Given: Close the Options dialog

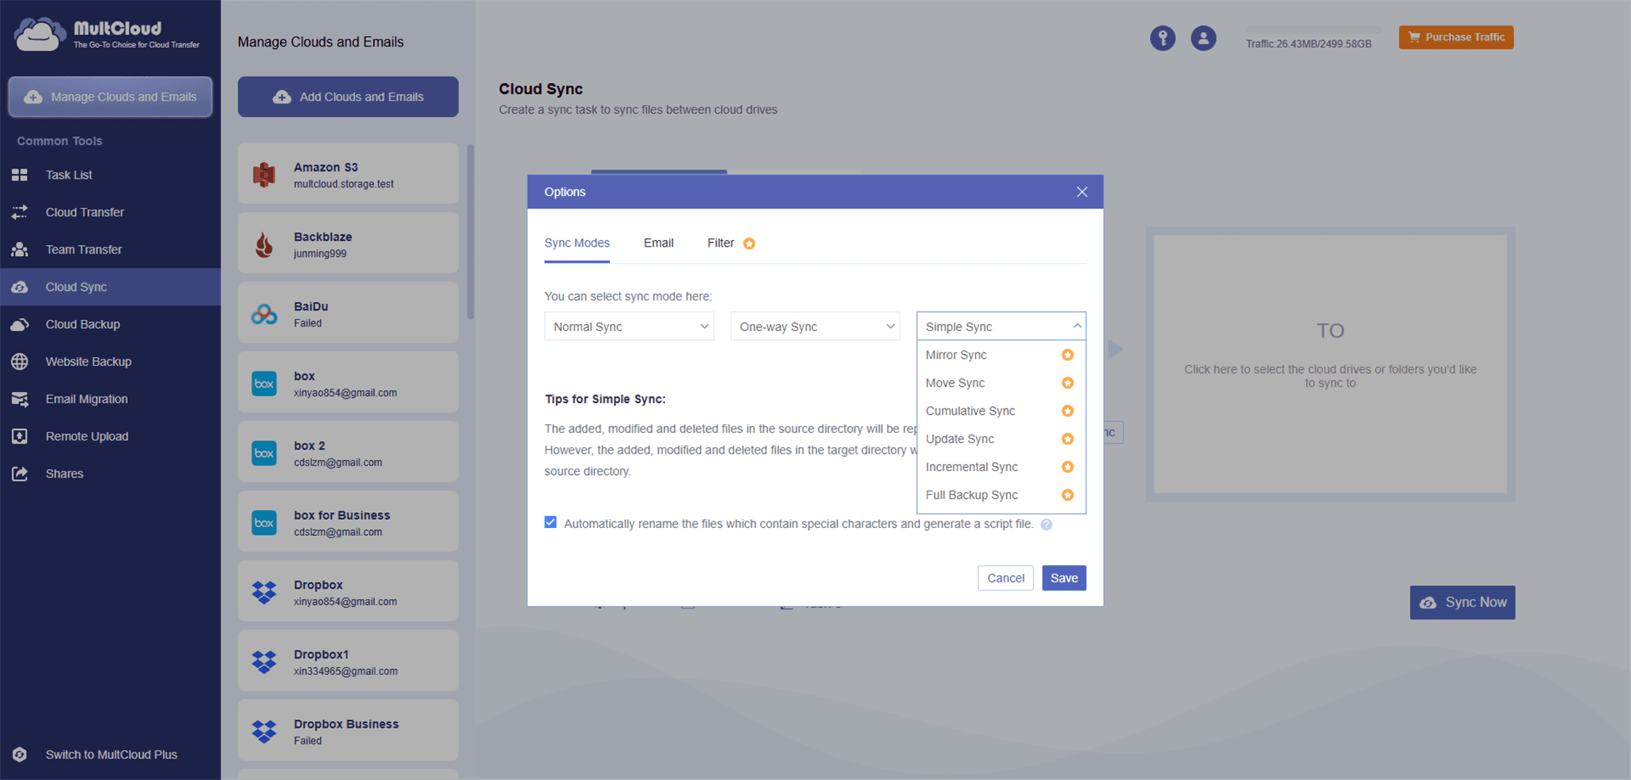Looking at the screenshot, I should point(1081,192).
